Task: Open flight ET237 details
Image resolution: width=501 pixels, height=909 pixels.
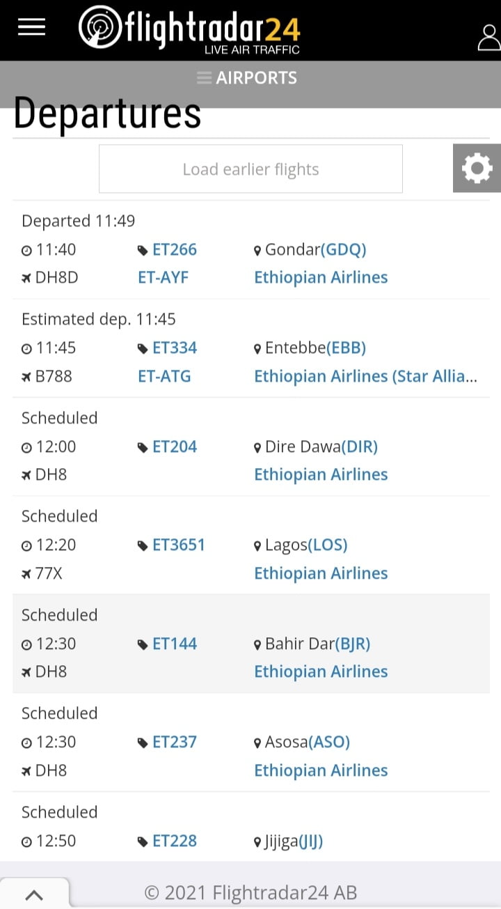Action: click(174, 742)
